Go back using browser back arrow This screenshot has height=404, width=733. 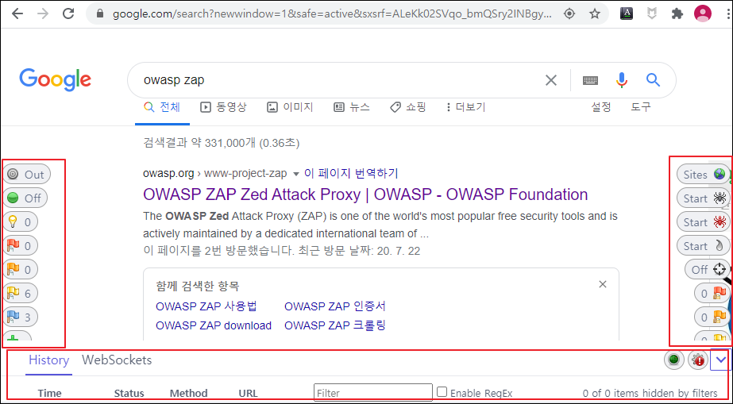point(17,13)
